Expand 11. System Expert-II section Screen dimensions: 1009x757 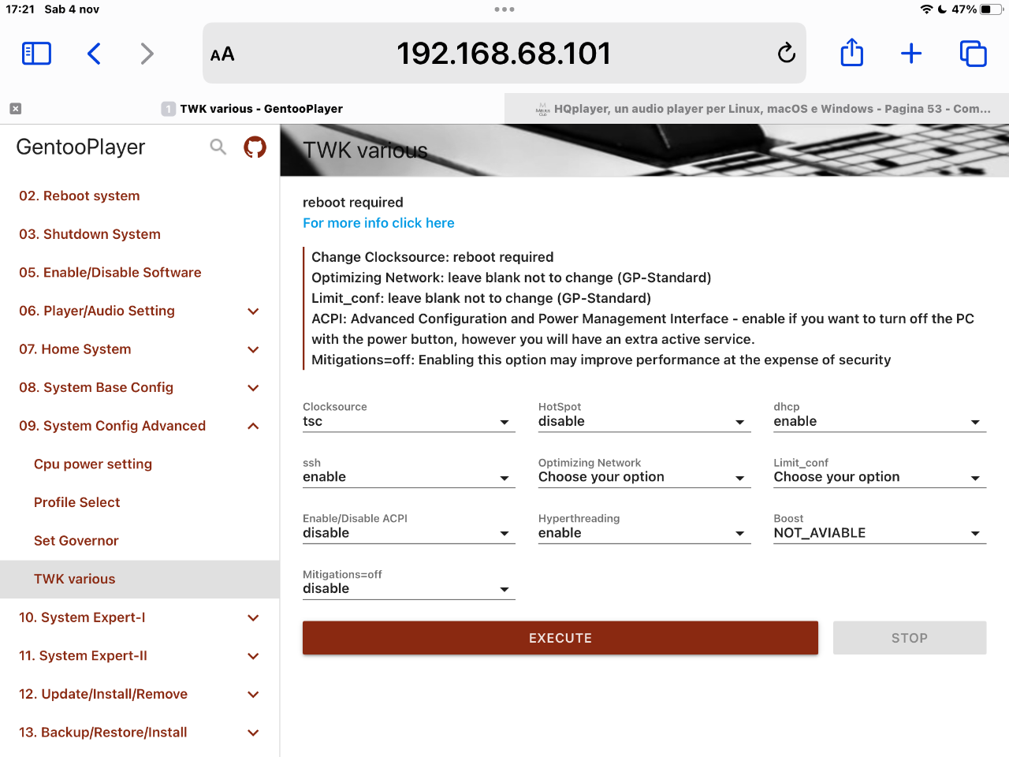140,656
